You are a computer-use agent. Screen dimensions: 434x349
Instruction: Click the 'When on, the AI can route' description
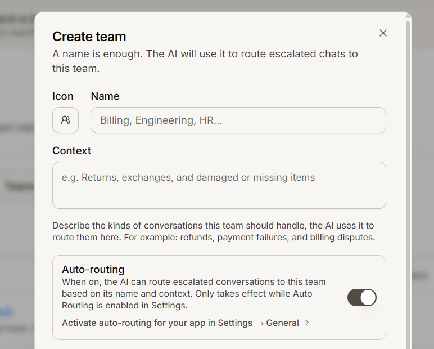point(194,294)
